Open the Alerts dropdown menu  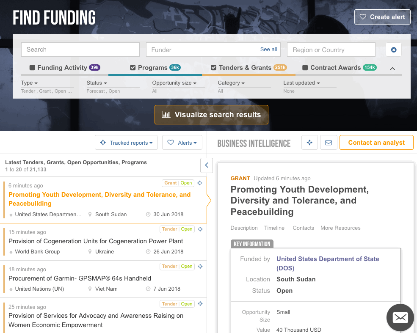coord(182,143)
